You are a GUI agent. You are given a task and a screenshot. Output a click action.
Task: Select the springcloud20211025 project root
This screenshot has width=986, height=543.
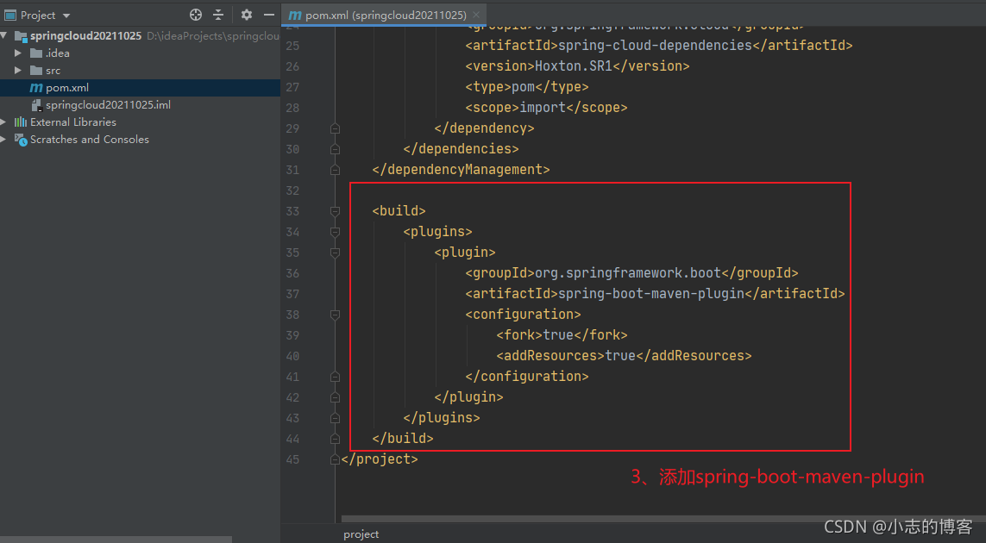85,36
